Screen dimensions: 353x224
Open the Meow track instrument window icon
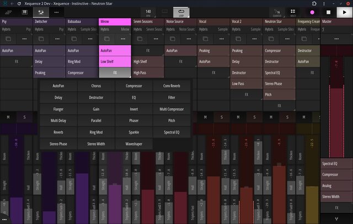(x=106, y=39)
